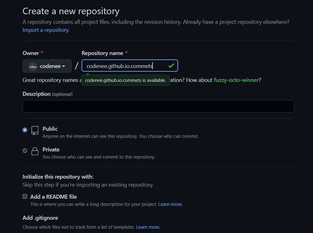Open the Import a repository link
The width and height of the screenshot is (313, 233).
[46, 30]
